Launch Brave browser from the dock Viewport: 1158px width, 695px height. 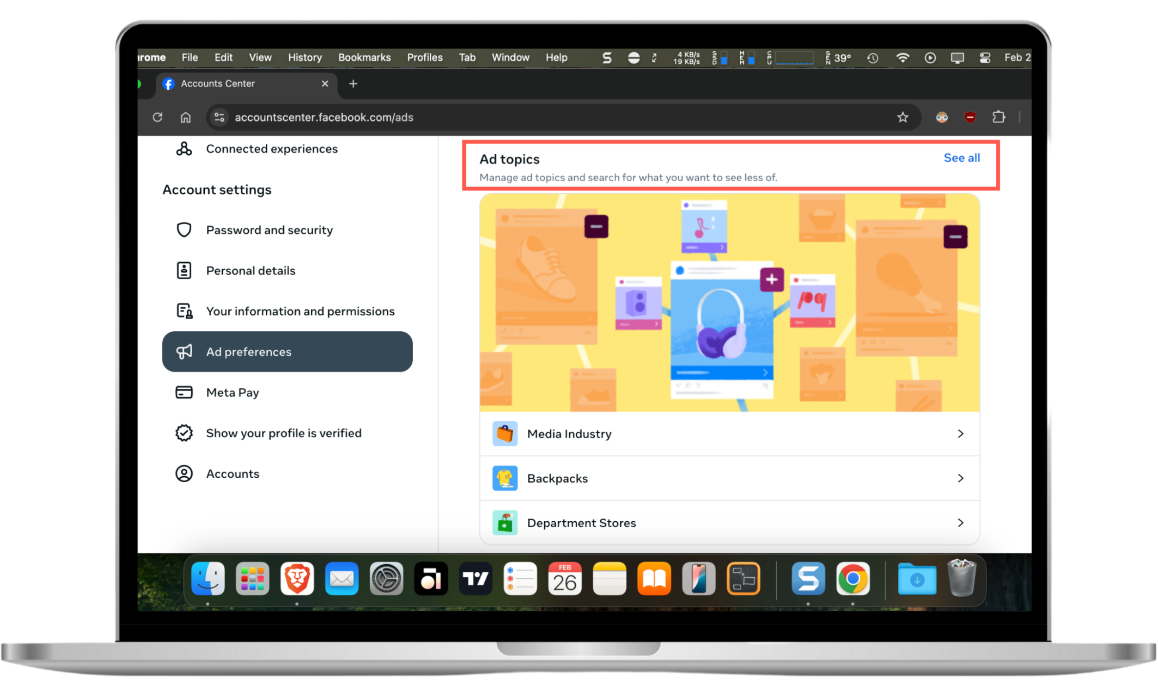tap(297, 579)
